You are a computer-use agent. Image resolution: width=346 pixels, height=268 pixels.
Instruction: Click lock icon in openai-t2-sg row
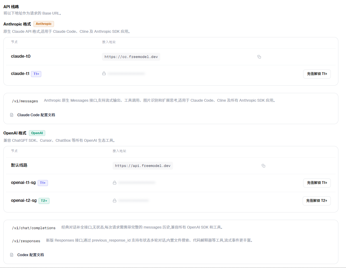pos(114,201)
